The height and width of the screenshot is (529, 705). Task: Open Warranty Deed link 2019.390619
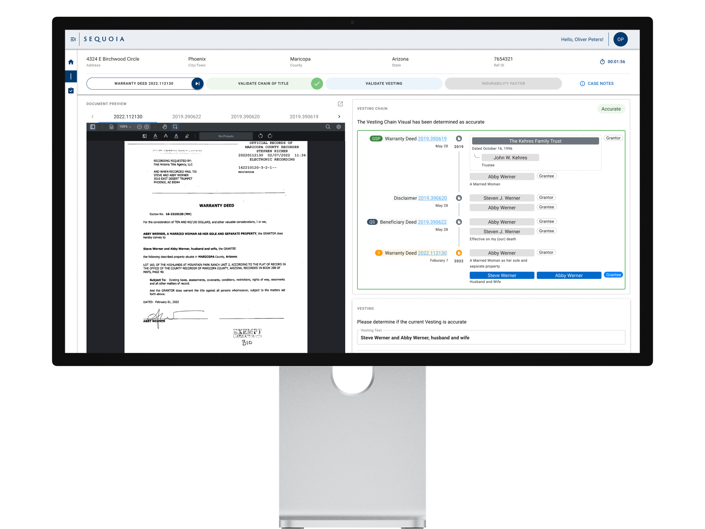432,138
